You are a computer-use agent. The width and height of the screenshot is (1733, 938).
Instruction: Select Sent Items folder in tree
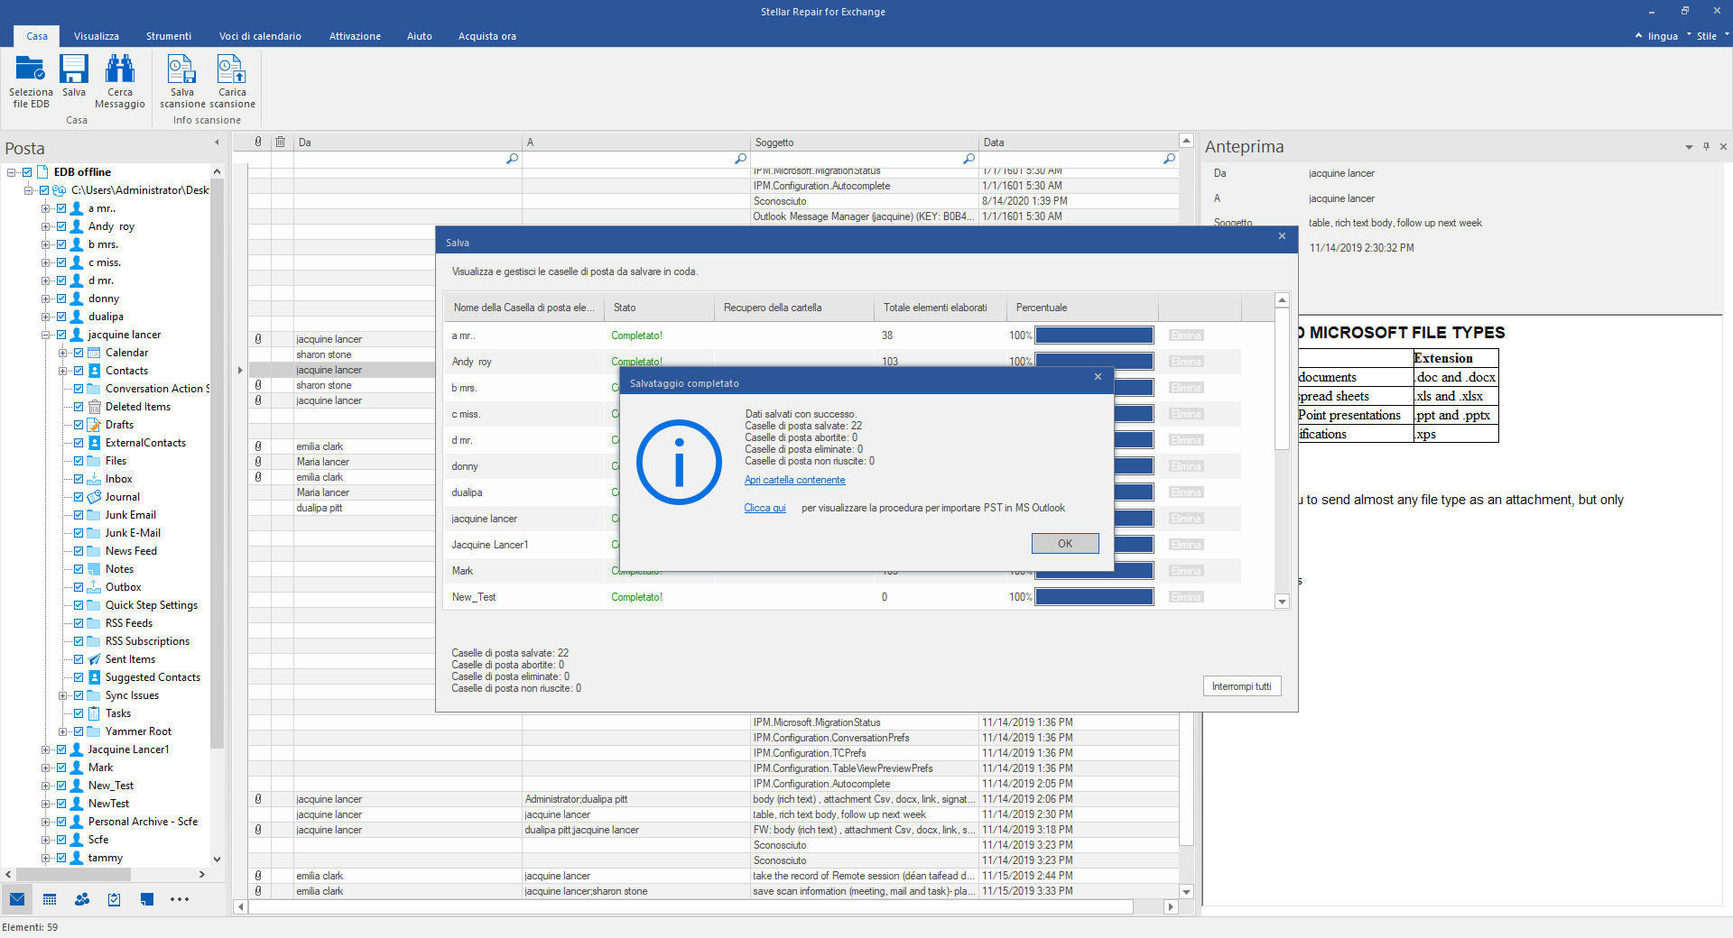(x=130, y=659)
